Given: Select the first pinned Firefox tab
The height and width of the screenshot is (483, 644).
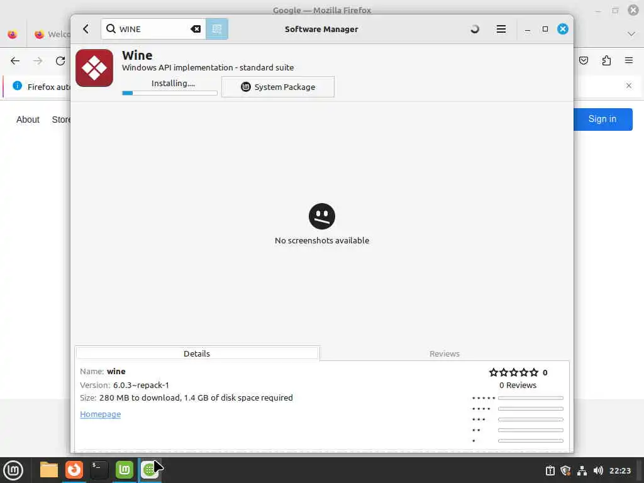Looking at the screenshot, I should [13, 34].
